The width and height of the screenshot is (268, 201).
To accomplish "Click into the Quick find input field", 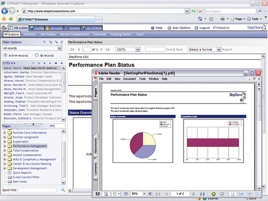I will pyautogui.click(x=37, y=190).
